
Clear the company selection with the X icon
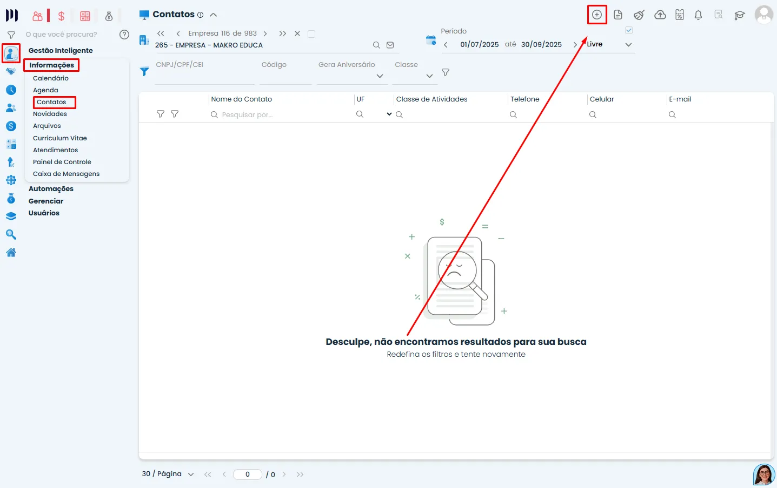pyautogui.click(x=297, y=33)
